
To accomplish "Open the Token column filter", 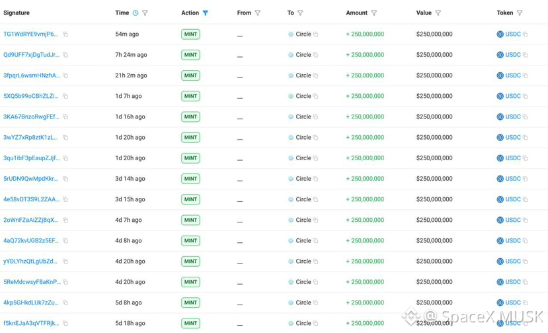I will [520, 13].
